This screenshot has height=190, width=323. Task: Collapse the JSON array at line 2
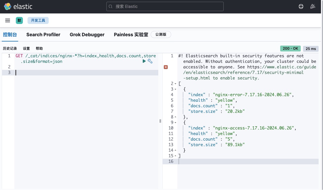[176, 84]
